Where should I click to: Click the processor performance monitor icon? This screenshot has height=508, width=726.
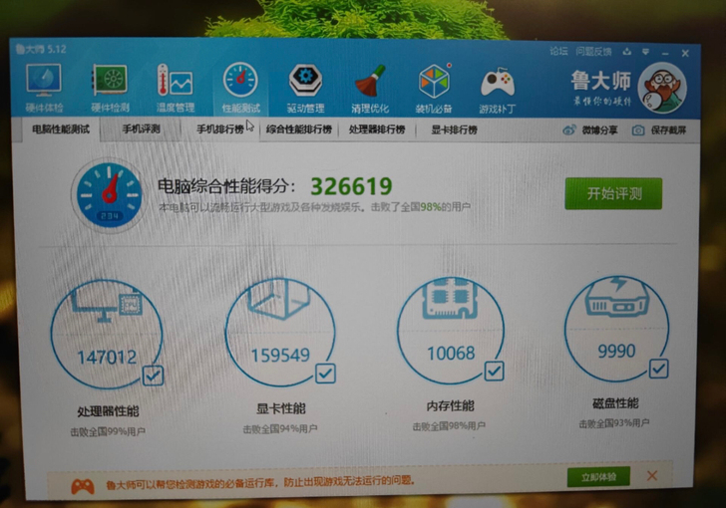[107, 304]
